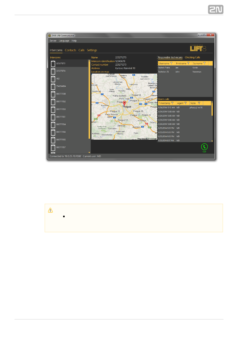The image size is (239, 339).
Task: Select intercom 800777054 icon
Action: tap(53, 125)
